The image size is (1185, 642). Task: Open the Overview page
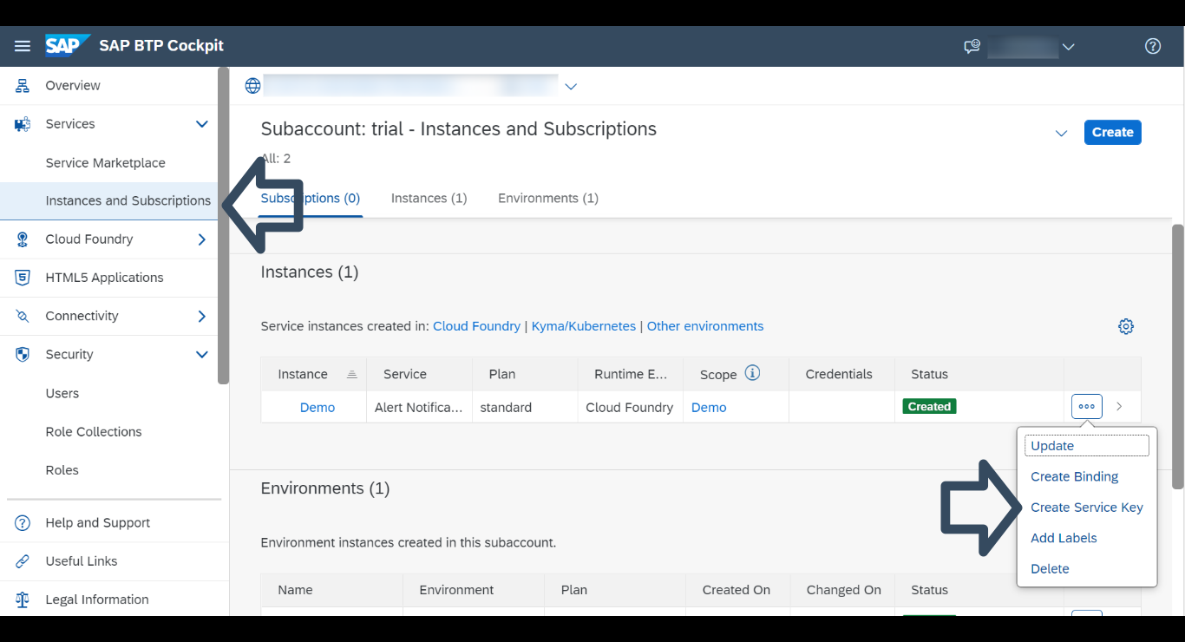pyautogui.click(x=73, y=86)
